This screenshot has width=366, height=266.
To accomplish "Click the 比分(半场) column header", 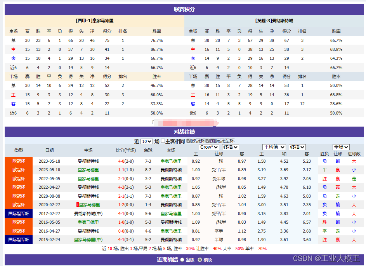I will pyautogui.click(x=126, y=150).
